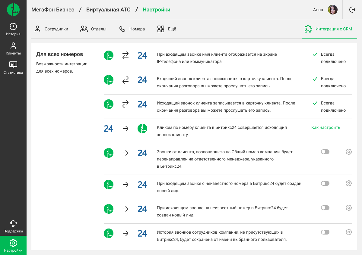Click two-way arrows in the Входящий звонок row
This screenshot has height=255, width=362.
(125, 80)
